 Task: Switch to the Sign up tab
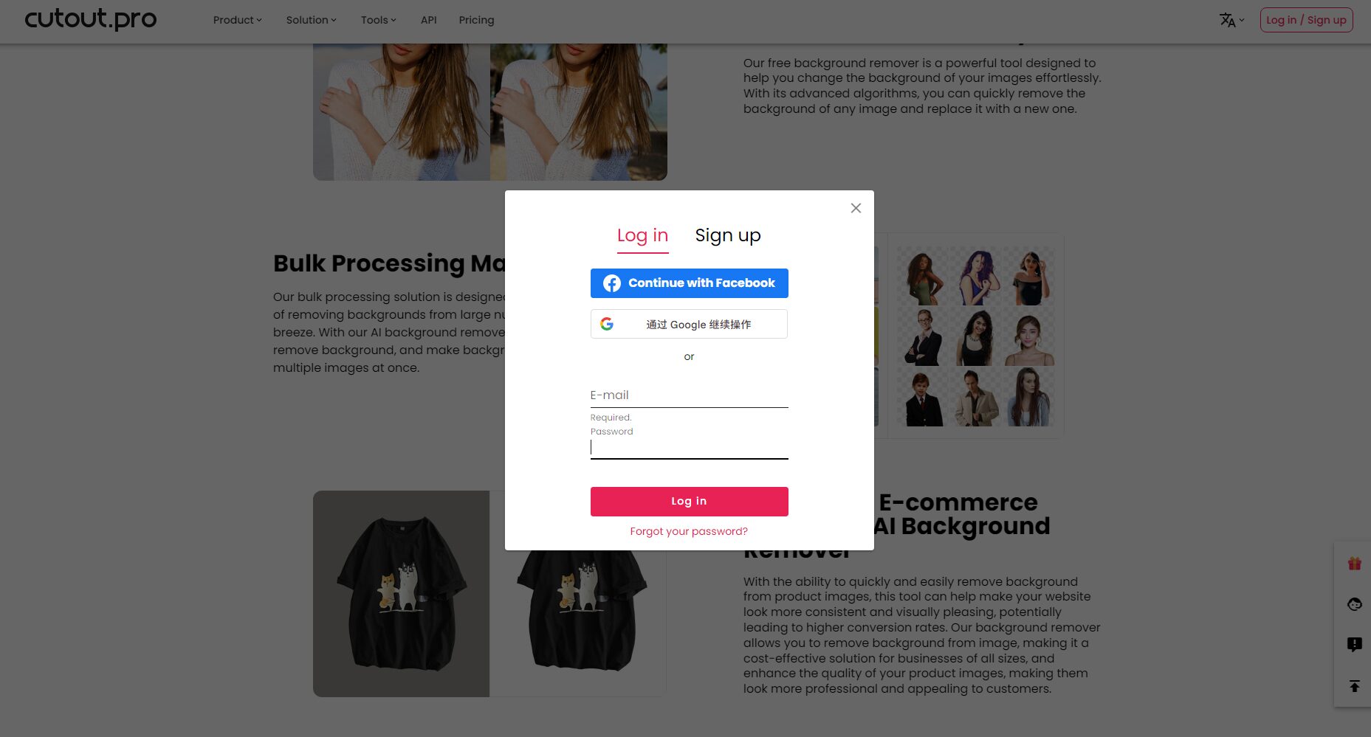point(728,235)
